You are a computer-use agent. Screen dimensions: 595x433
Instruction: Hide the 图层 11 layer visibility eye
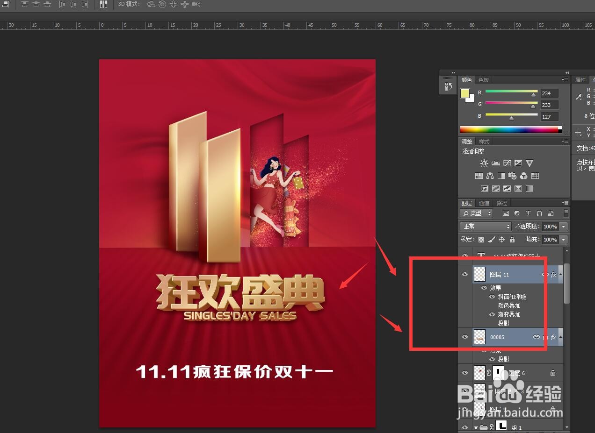(x=465, y=274)
